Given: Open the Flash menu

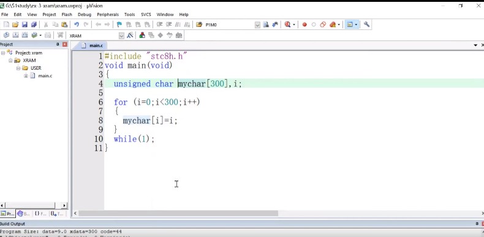Looking at the screenshot, I should (67, 15).
